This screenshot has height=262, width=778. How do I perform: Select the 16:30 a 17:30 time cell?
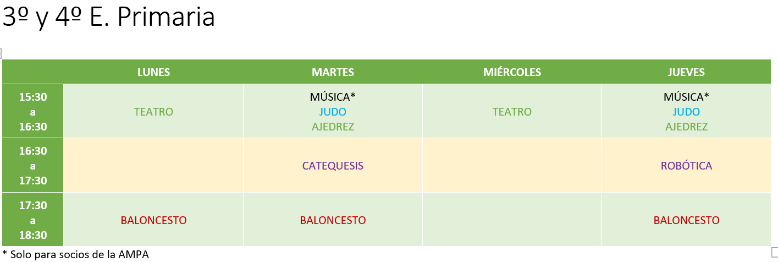coord(33,166)
